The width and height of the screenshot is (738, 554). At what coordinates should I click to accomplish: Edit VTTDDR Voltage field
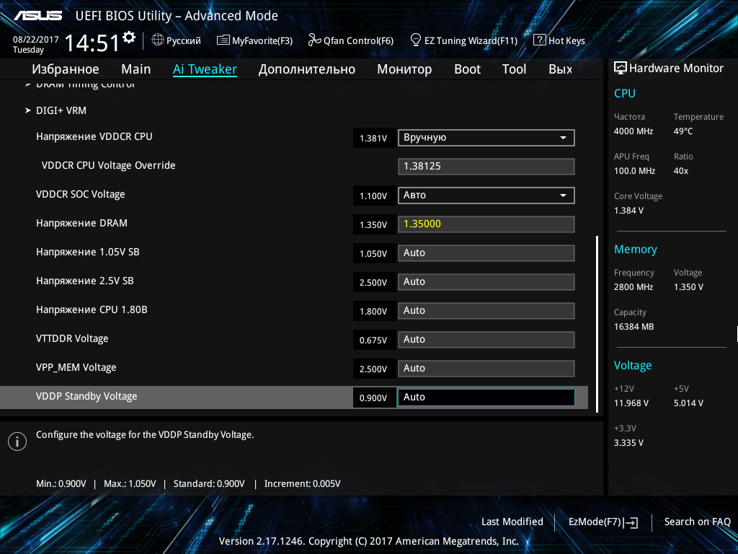pos(486,339)
